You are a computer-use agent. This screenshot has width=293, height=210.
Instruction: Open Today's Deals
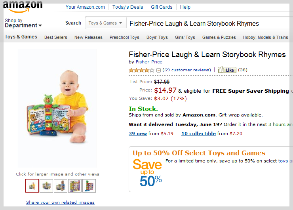click(x=127, y=7)
